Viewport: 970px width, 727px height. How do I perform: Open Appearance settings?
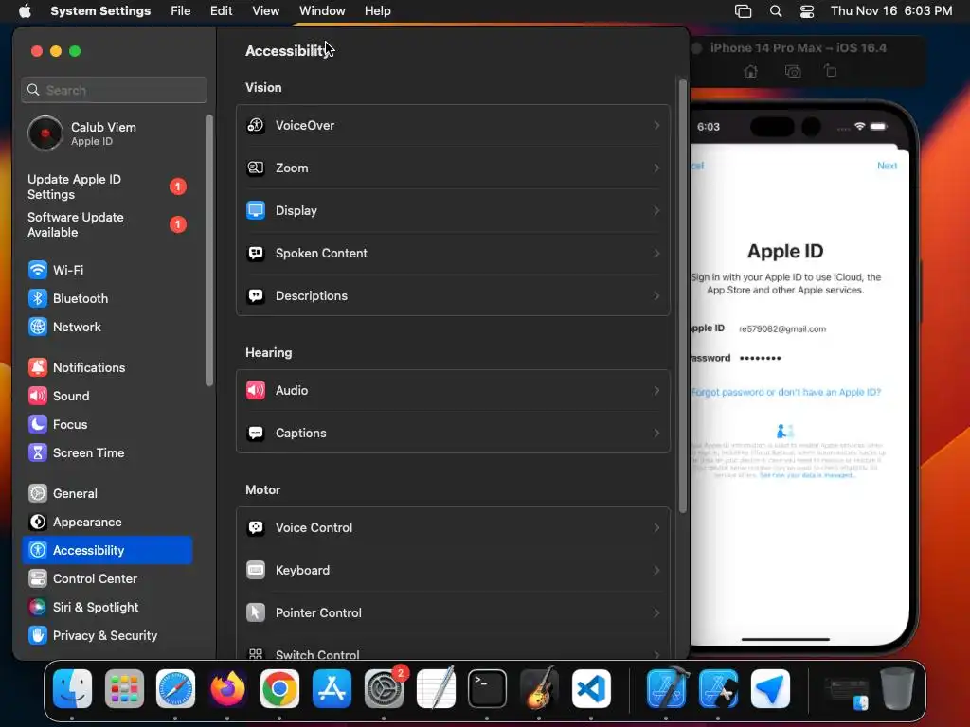pos(107,523)
